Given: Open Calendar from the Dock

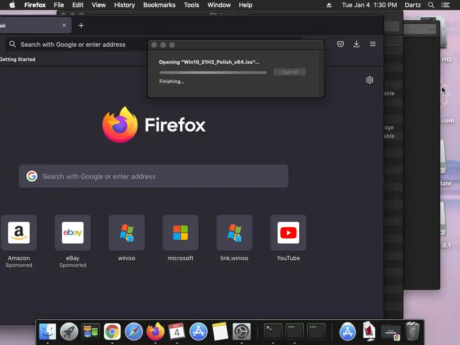Looking at the screenshot, I should [177, 332].
